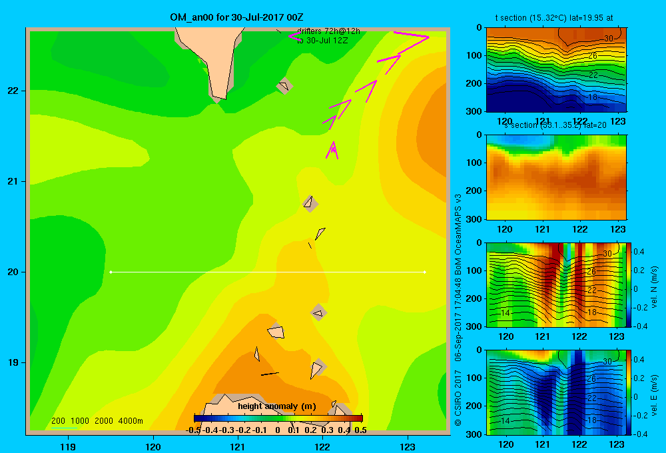Click latitude label 21 on main map

(x=13, y=181)
